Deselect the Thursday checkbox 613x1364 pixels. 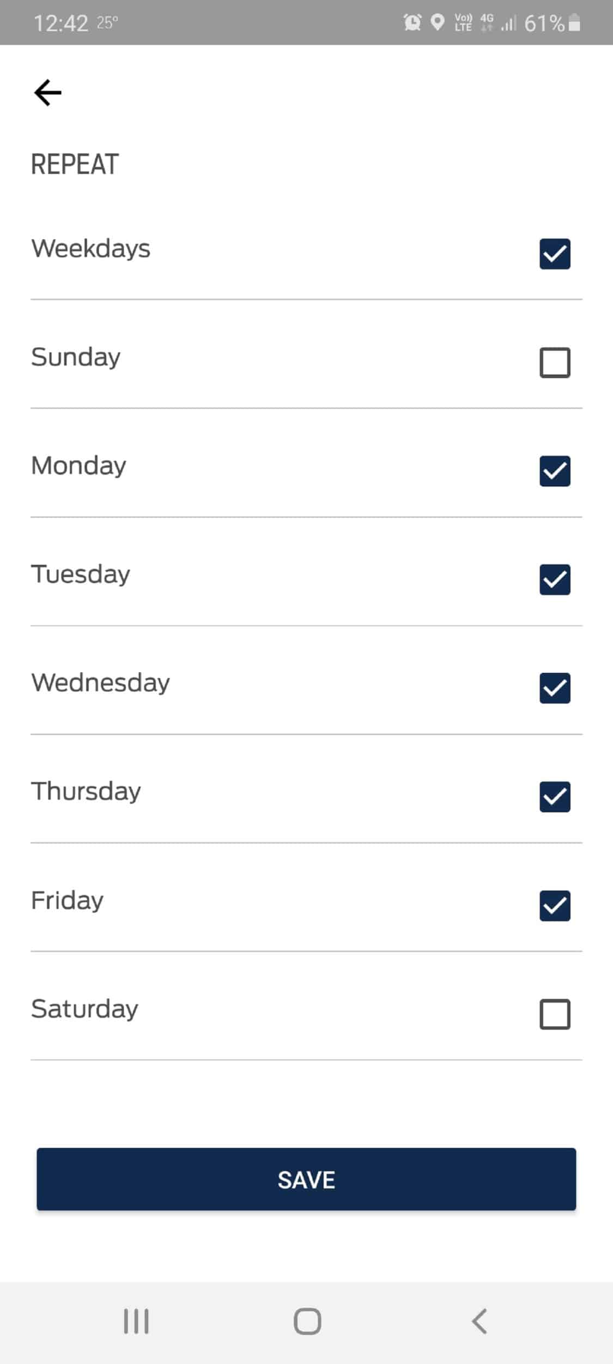point(555,797)
